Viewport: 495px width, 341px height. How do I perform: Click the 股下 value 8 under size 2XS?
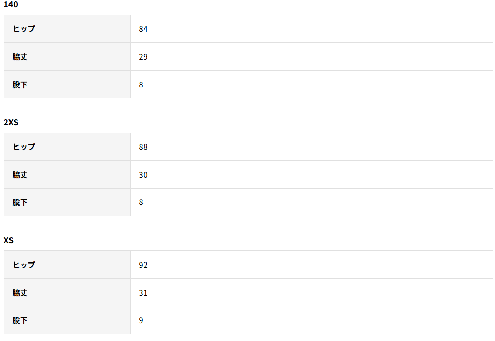[x=141, y=202]
